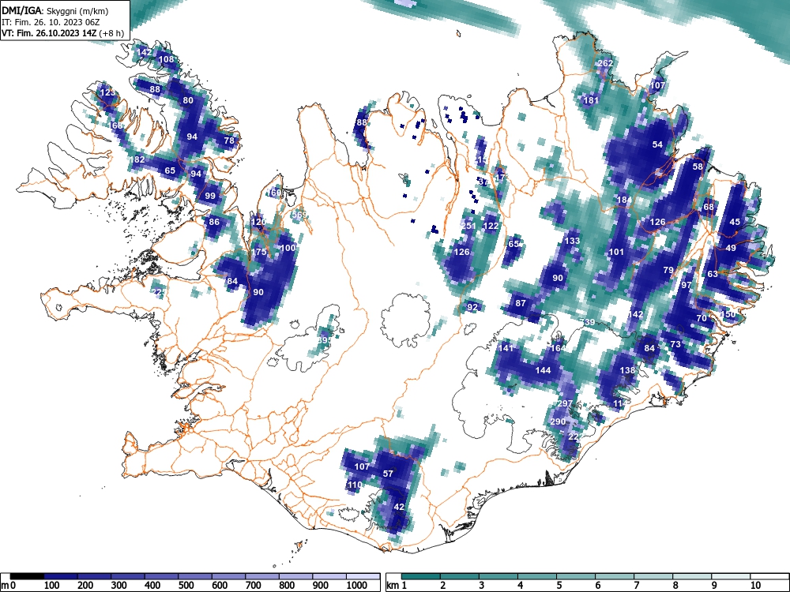Click the visibility value 150 on the east coast

pos(728,314)
